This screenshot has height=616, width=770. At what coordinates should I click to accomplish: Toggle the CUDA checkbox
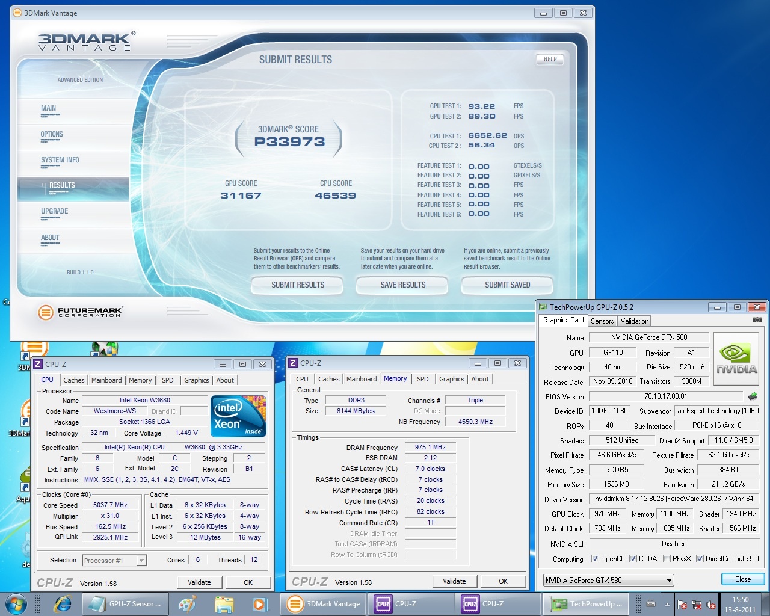633,559
